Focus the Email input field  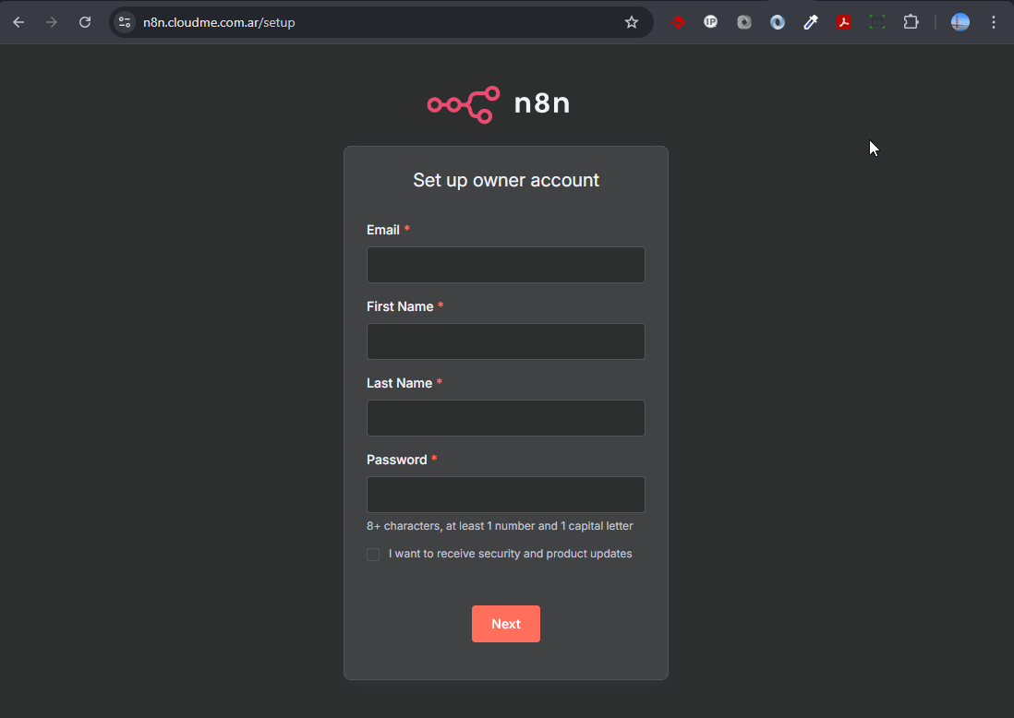506,265
